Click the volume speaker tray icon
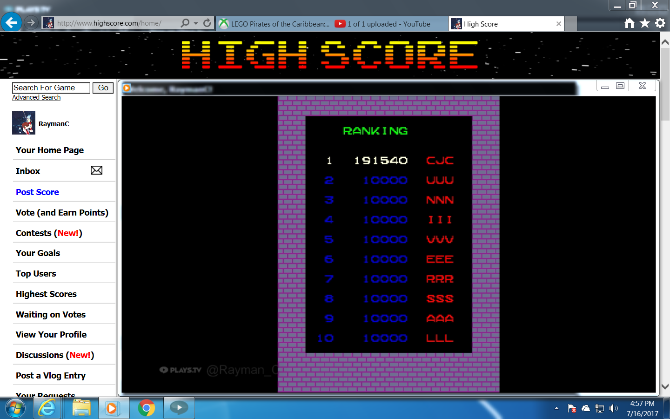The height and width of the screenshot is (419, 670). tap(614, 408)
